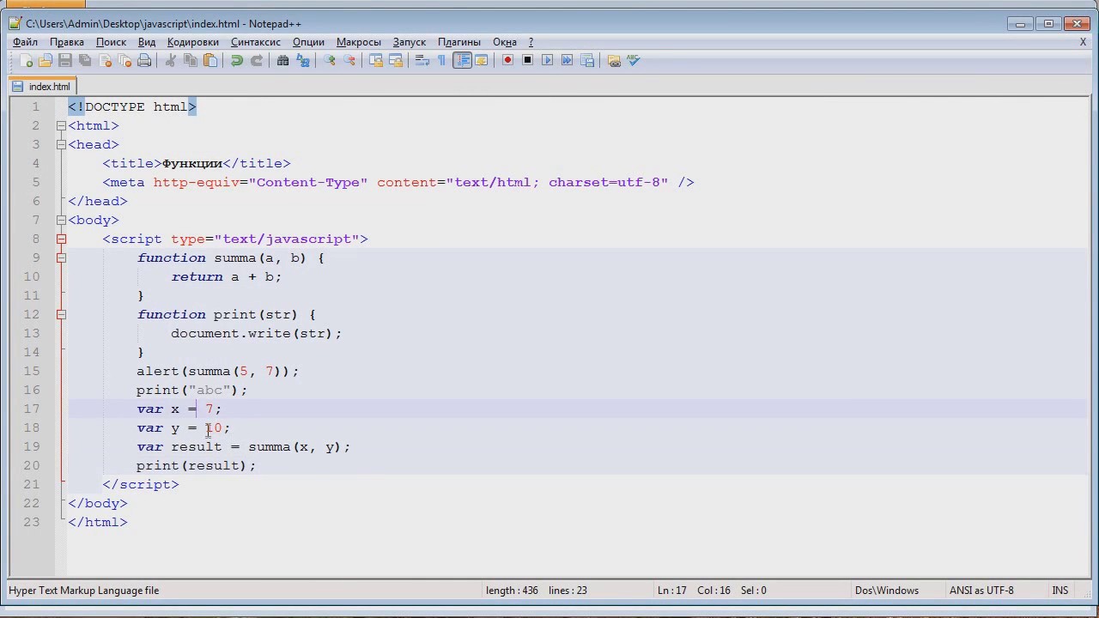Click the document.write(str); code line
Image resolution: width=1099 pixels, height=618 pixels.
(x=256, y=333)
